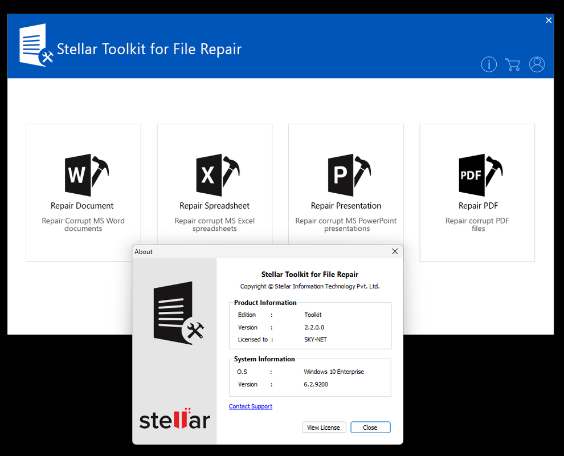This screenshot has height=456, width=564.
Task: Select the Repair Document title text
Action: (82, 206)
